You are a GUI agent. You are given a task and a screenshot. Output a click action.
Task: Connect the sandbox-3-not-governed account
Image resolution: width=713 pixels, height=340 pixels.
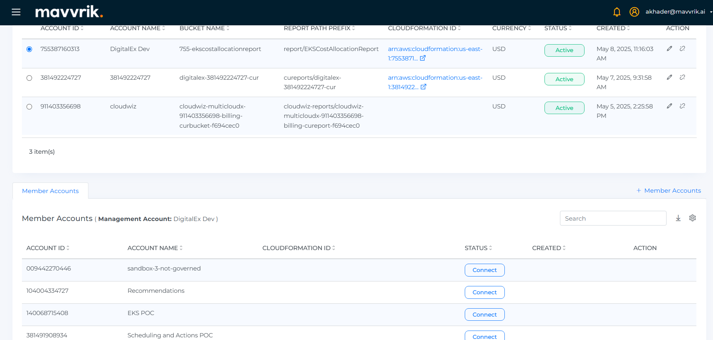(484, 270)
